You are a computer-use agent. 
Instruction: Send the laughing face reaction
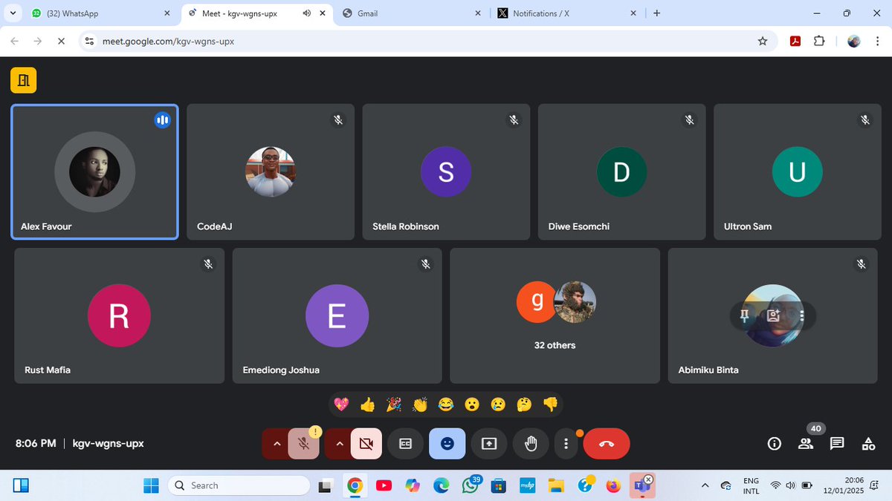(446, 405)
